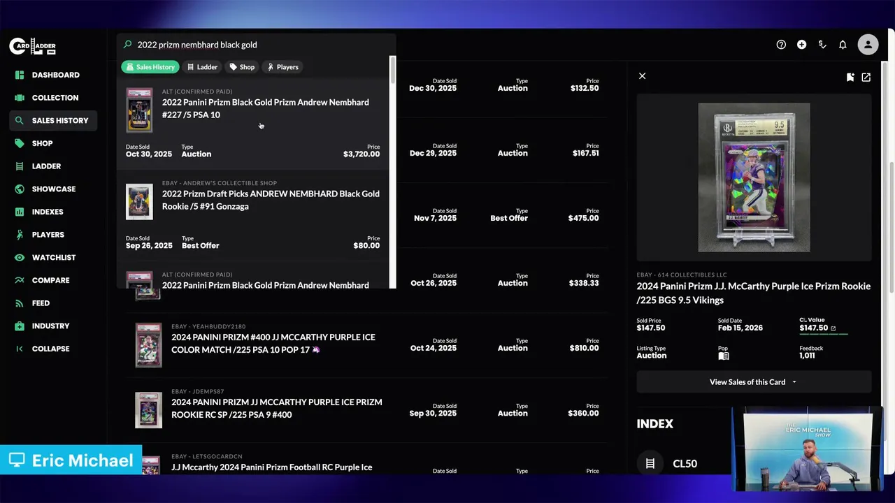Select the Shop filter chip
This screenshot has height=503, width=895.
[242, 67]
